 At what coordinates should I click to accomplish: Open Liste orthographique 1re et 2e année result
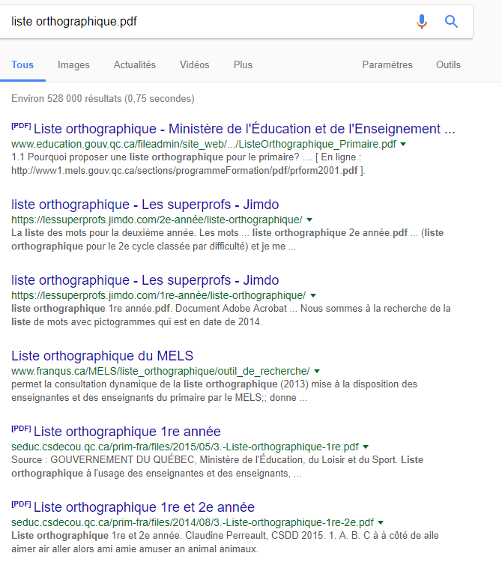[144, 507]
